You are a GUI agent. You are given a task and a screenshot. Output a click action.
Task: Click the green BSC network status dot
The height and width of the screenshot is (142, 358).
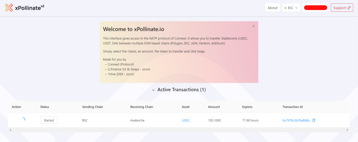point(285,8)
